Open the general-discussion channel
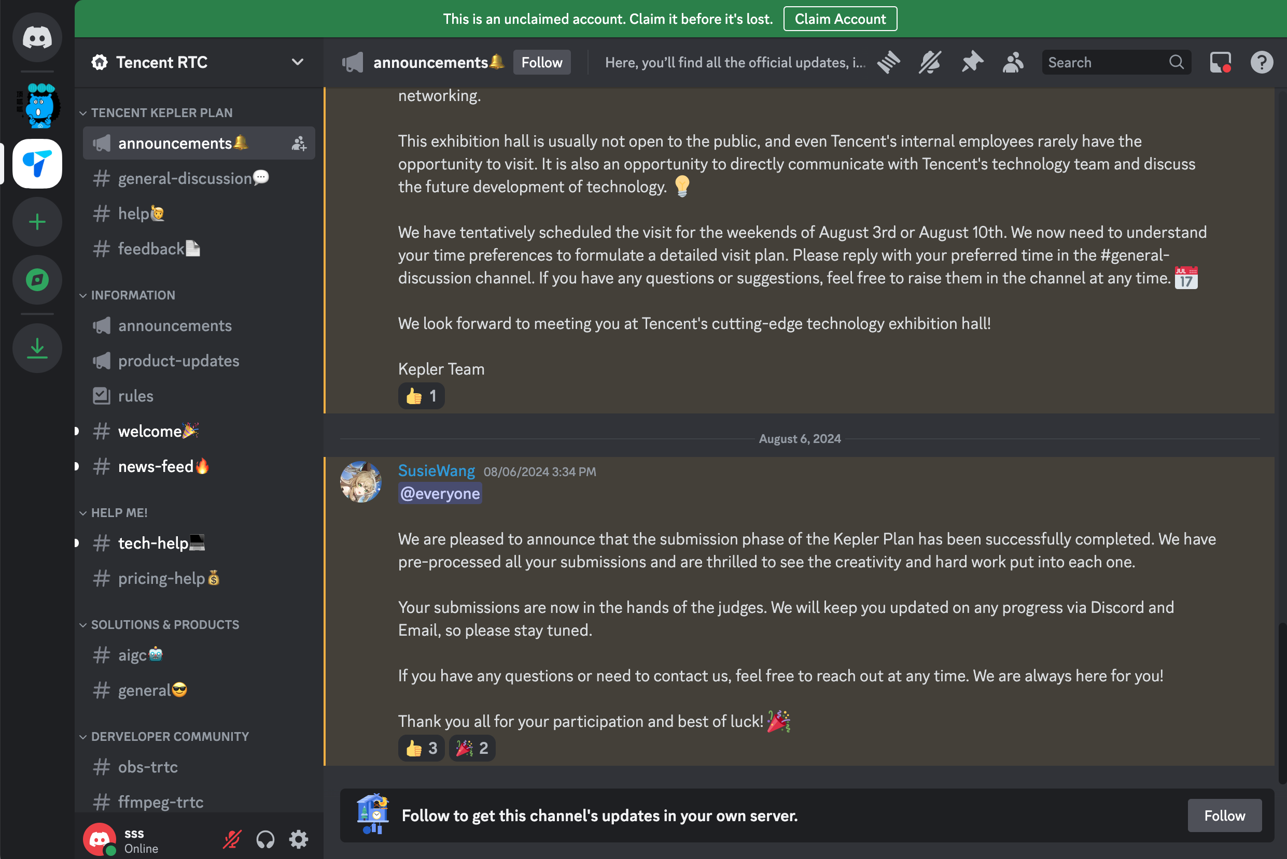This screenshot has height=859, width=1287. pyautogui.click(x=185, y=179)
